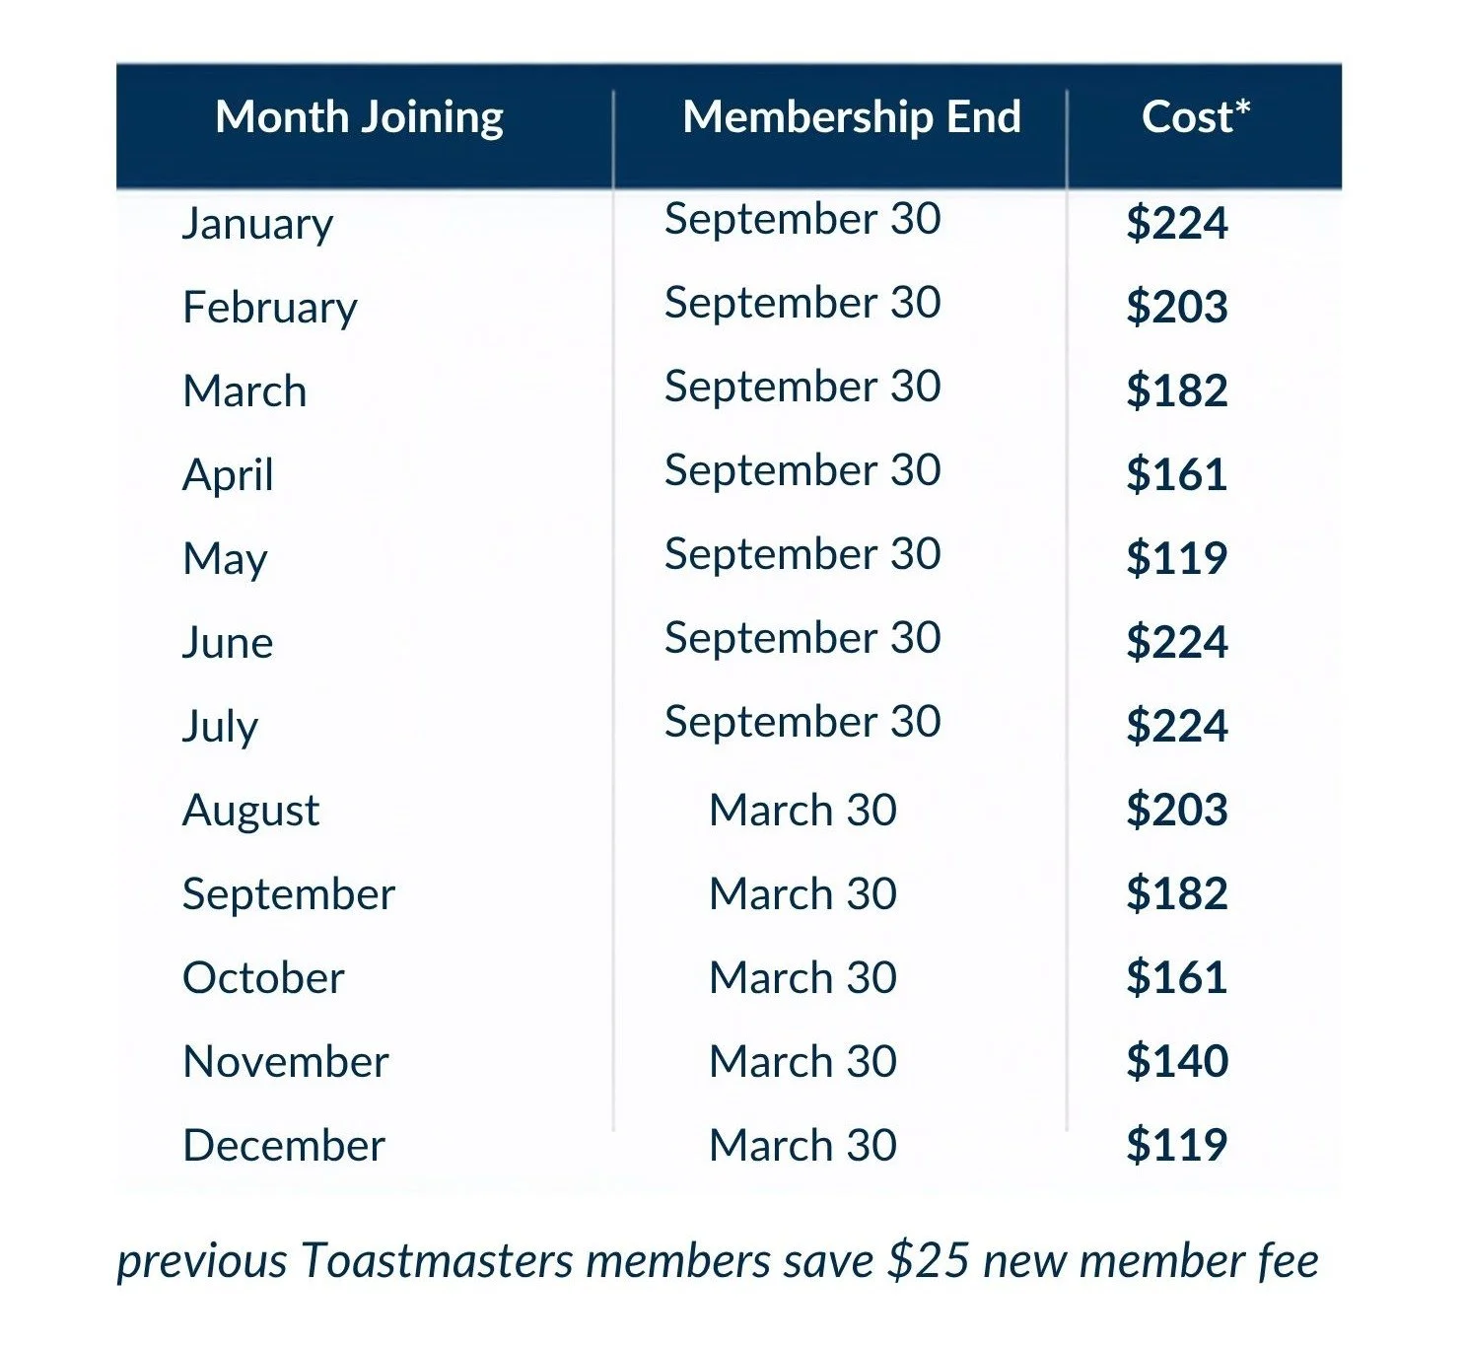Select the February month entry
Image resolution: width=1465 pixels, height=1348 pixels.
270,309
